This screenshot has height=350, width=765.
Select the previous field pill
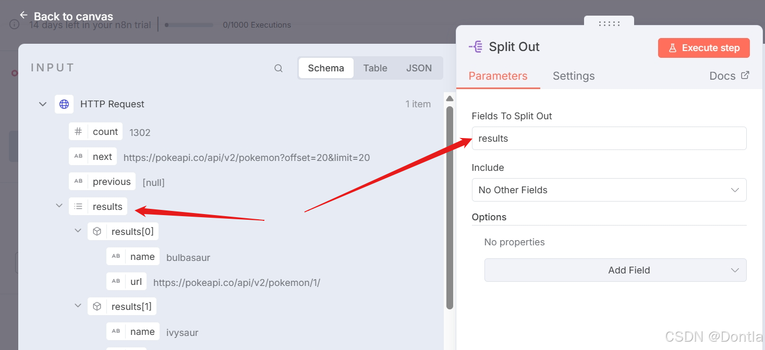102,181
